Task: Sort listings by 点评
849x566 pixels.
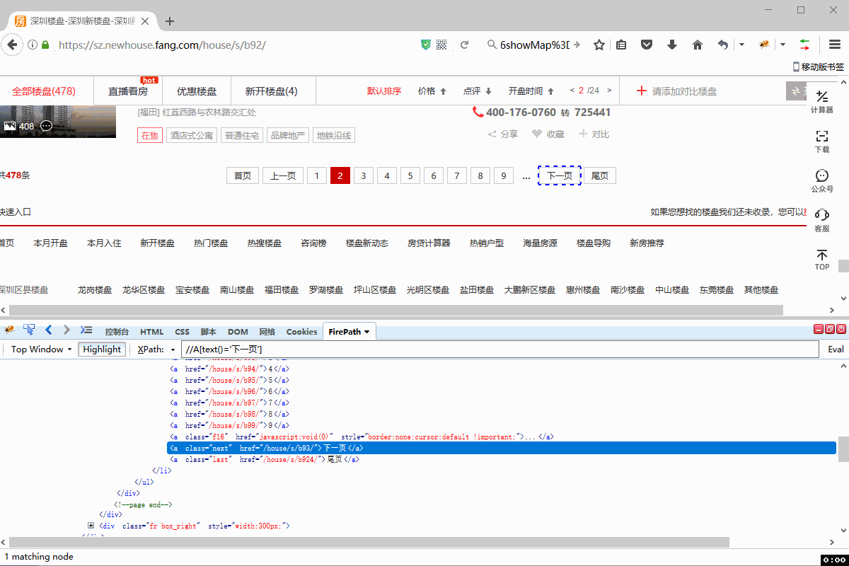Action: [x=478, y=91]
